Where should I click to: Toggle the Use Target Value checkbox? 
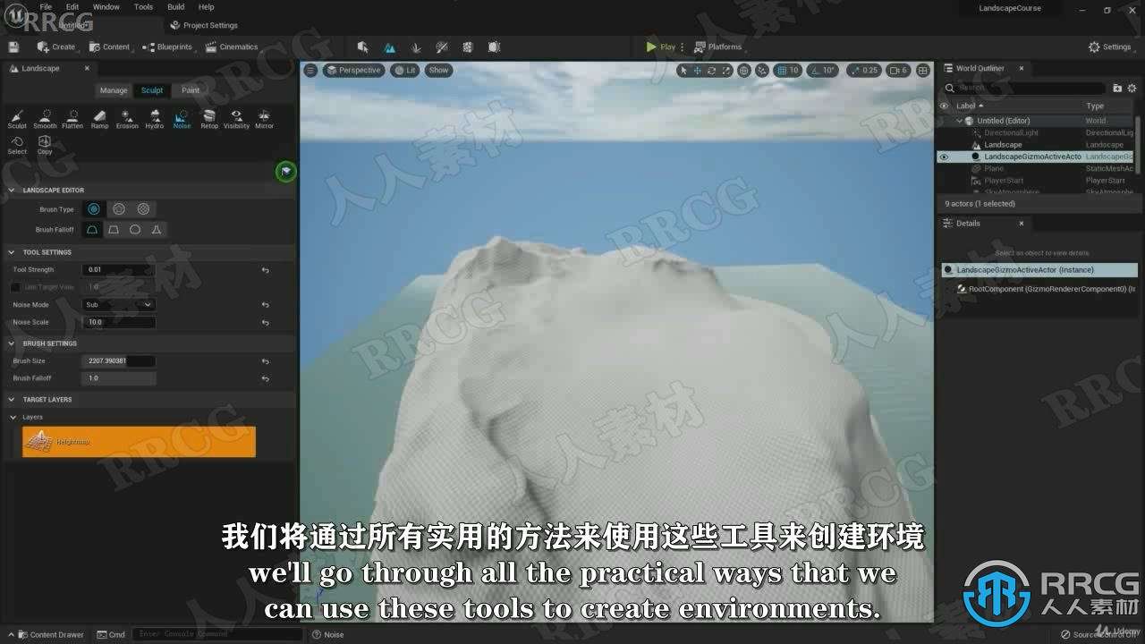tap(15, 287)
